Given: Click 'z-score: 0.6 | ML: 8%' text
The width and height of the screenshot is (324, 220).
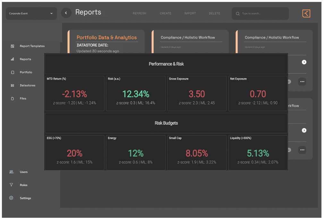Looking at the screenshot, I should pos(136,162).
